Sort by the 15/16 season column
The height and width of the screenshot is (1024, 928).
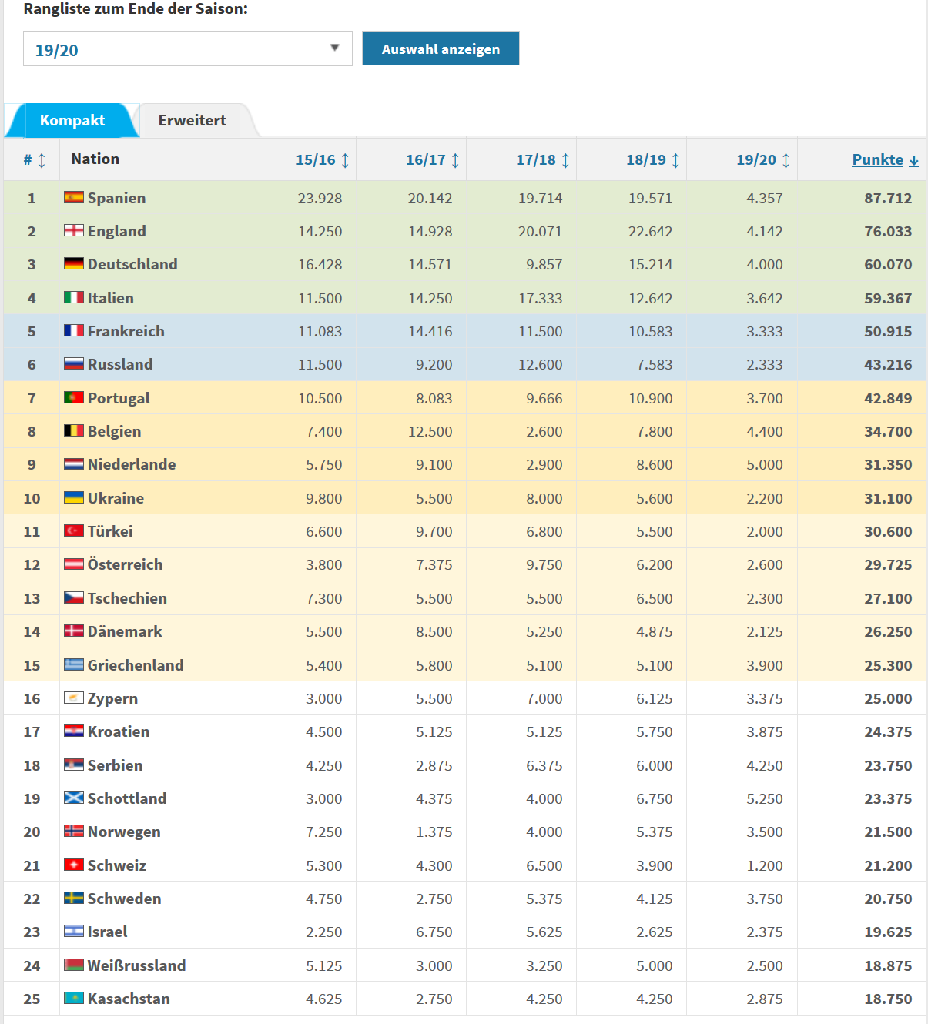(x=322, y=160)
